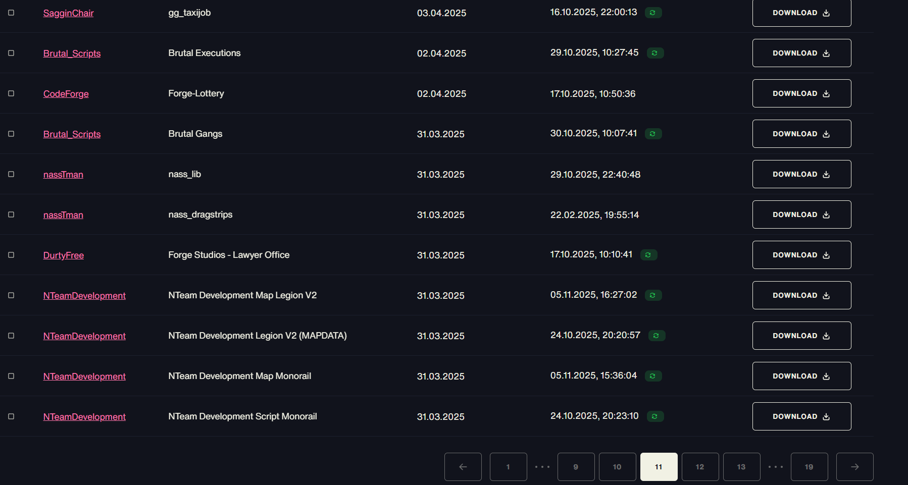This screenshot has width=908, height=485.
Task: Click the Brutal Executions asset name
Action: tap(205, 53)
